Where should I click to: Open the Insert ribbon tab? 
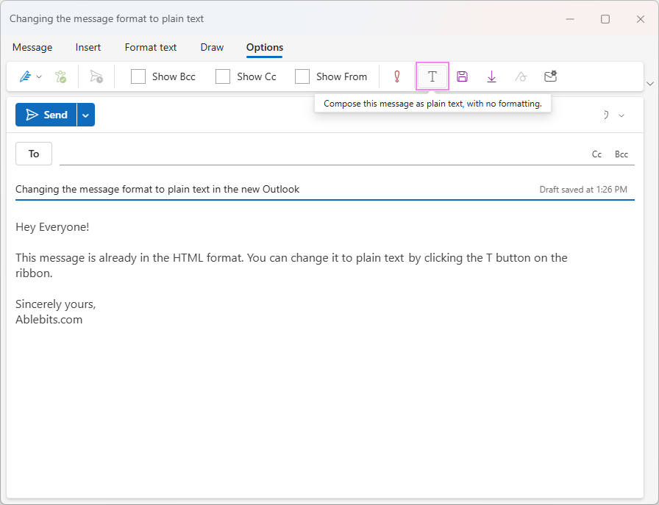coord(88,47)
